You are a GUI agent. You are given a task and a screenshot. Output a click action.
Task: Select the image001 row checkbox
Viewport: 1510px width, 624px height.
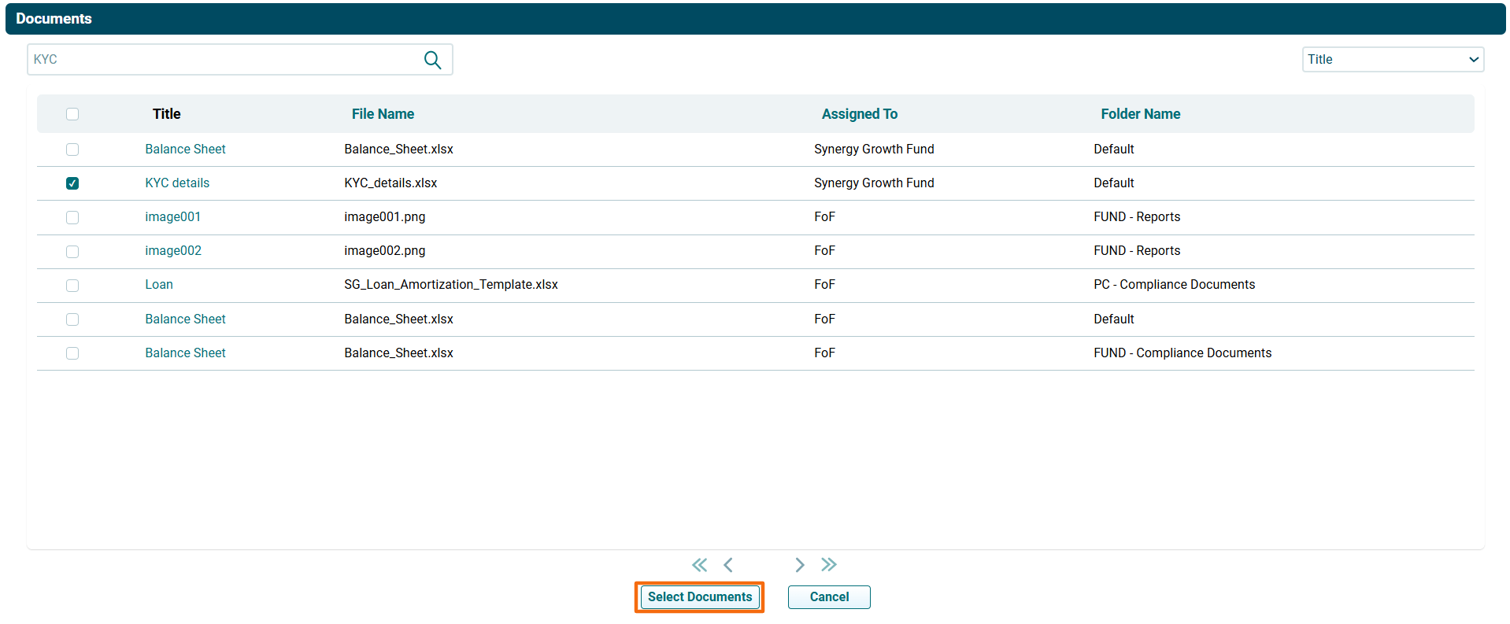(x=72, y=218)
